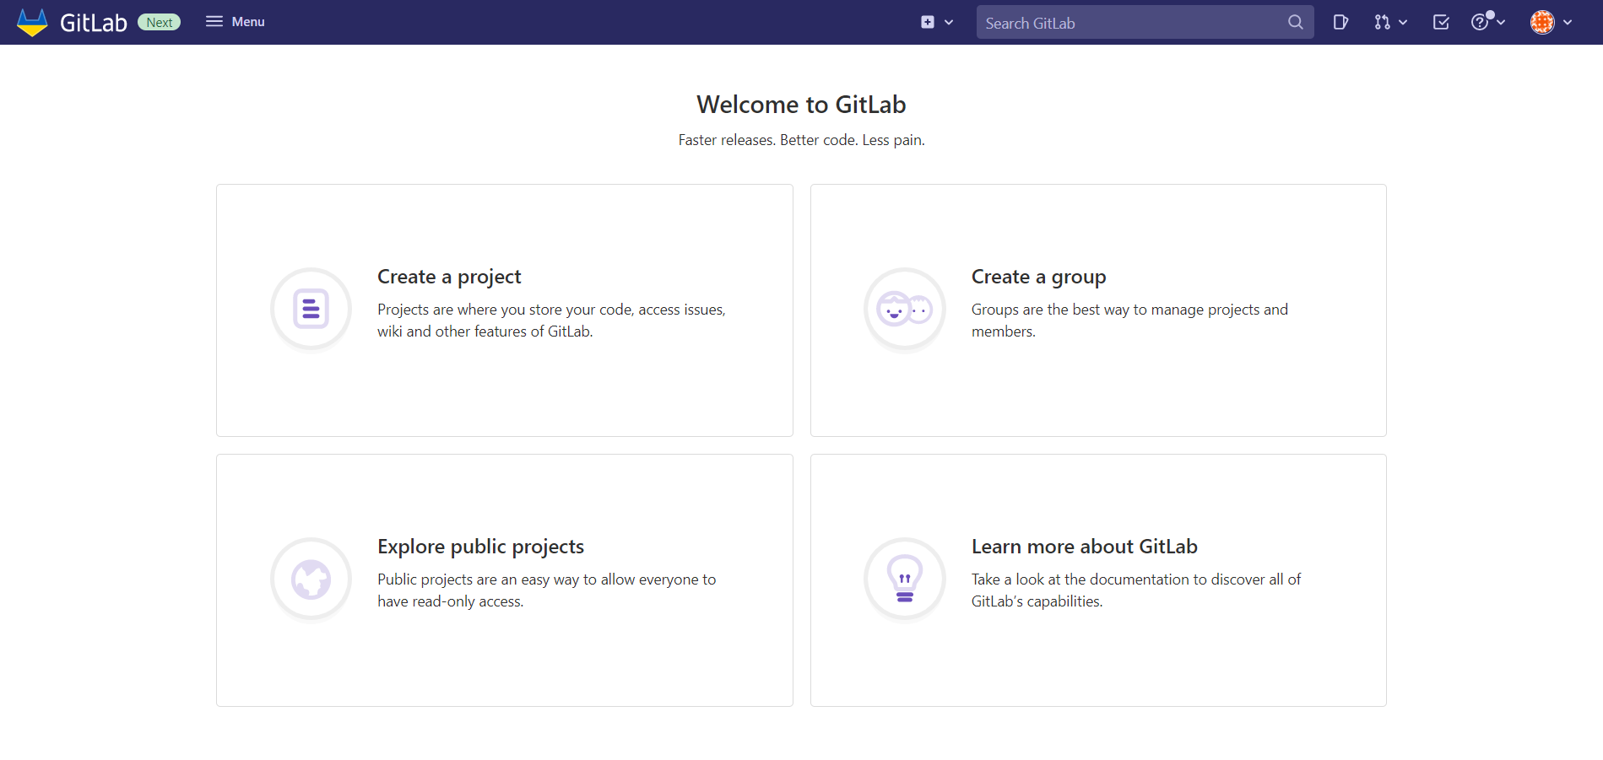Select the Create a project heading
The image size is (1603, 760).
449,277
